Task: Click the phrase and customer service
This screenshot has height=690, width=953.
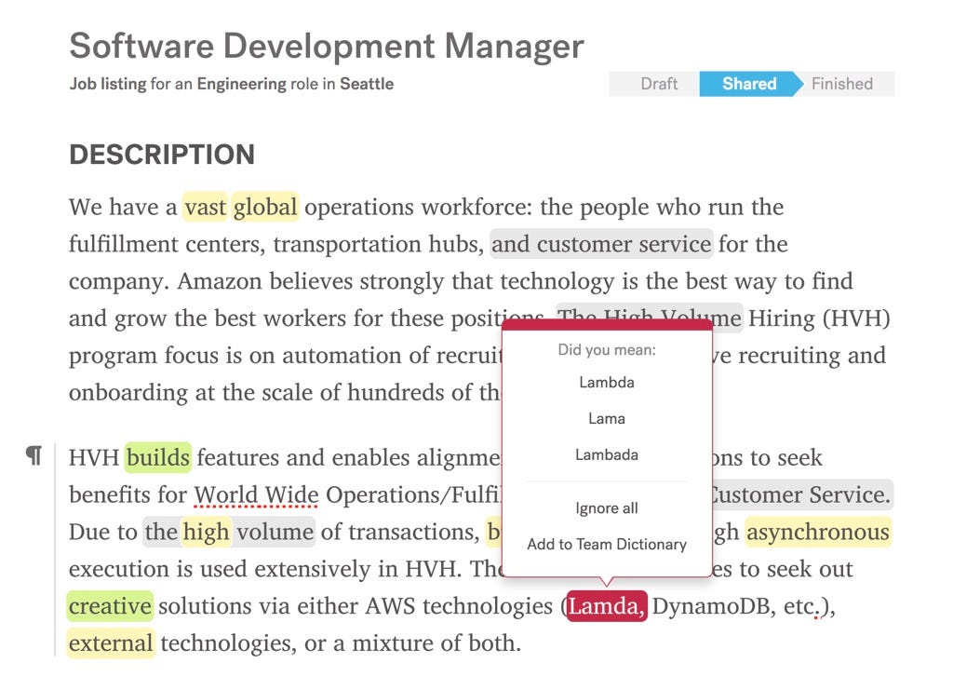Action: [601, 244]
